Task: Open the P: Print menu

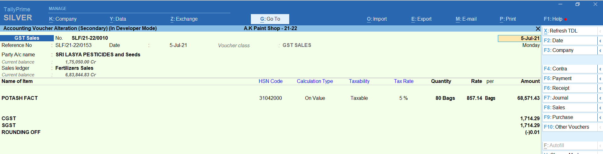Action: coord(507,19)
